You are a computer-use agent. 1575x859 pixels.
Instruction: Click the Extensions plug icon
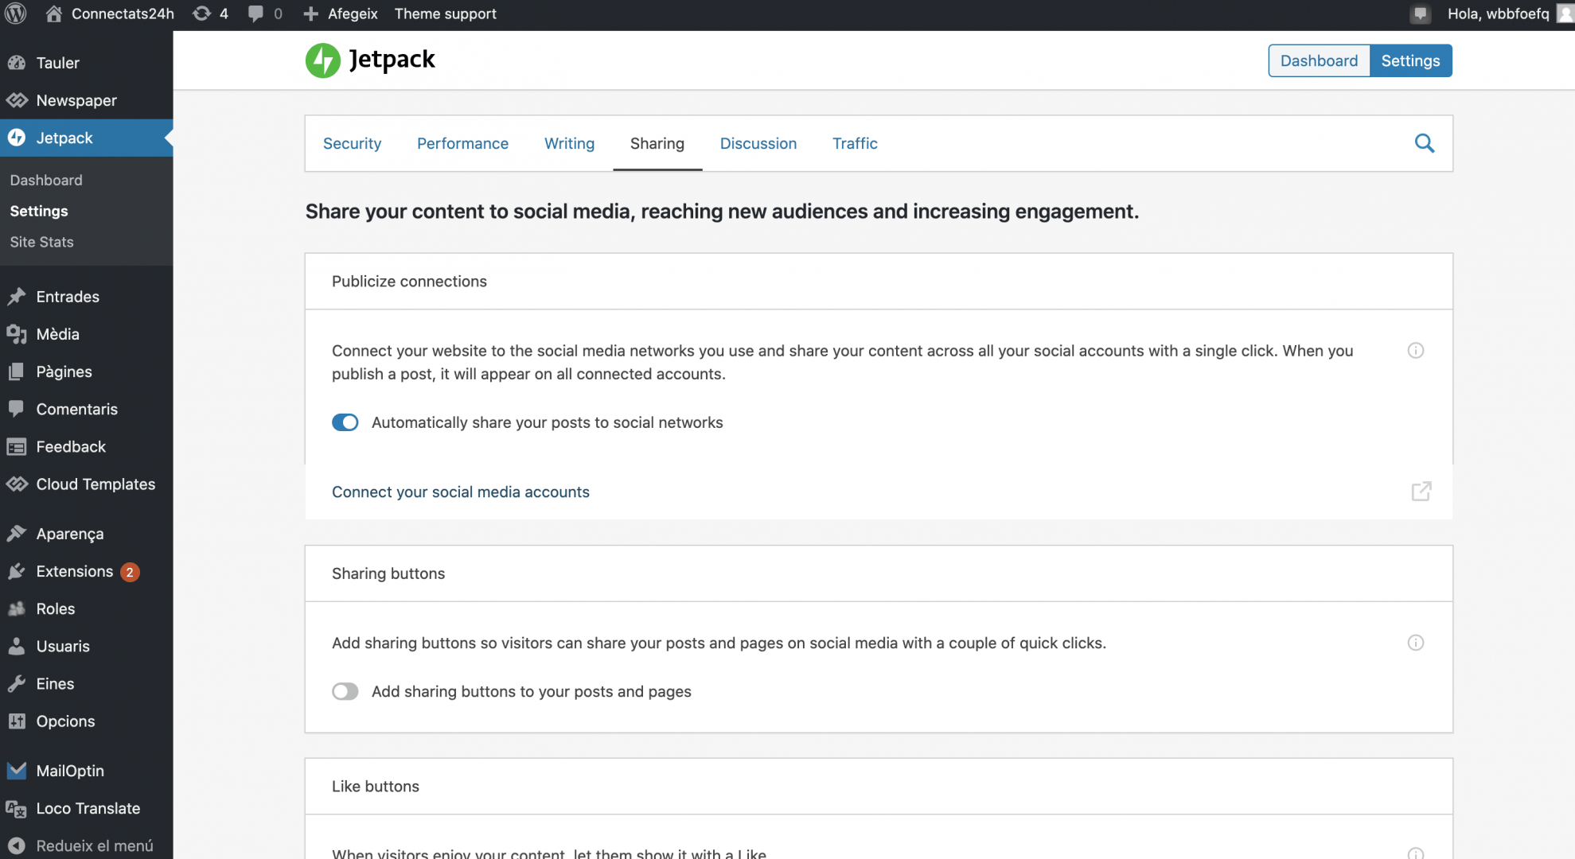(17, 571)
